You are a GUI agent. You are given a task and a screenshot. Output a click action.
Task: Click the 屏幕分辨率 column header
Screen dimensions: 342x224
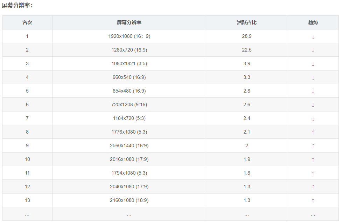[129, 22]
